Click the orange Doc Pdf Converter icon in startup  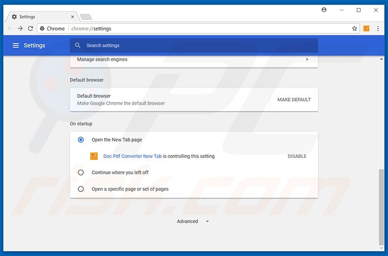point(94,156)
